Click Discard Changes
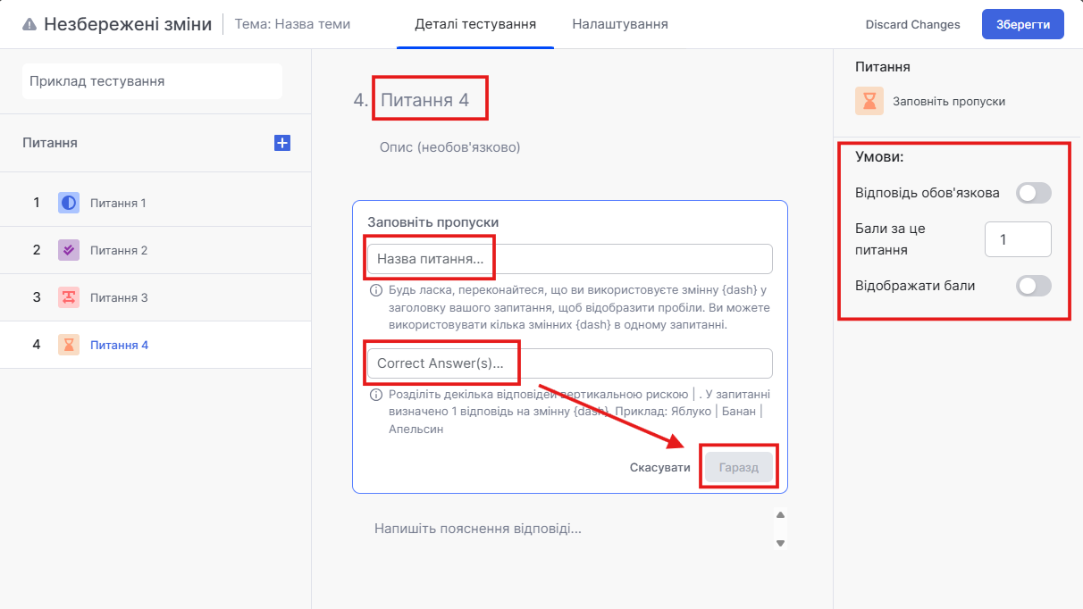Screen dimensions: 1083x609 [912, 25]
